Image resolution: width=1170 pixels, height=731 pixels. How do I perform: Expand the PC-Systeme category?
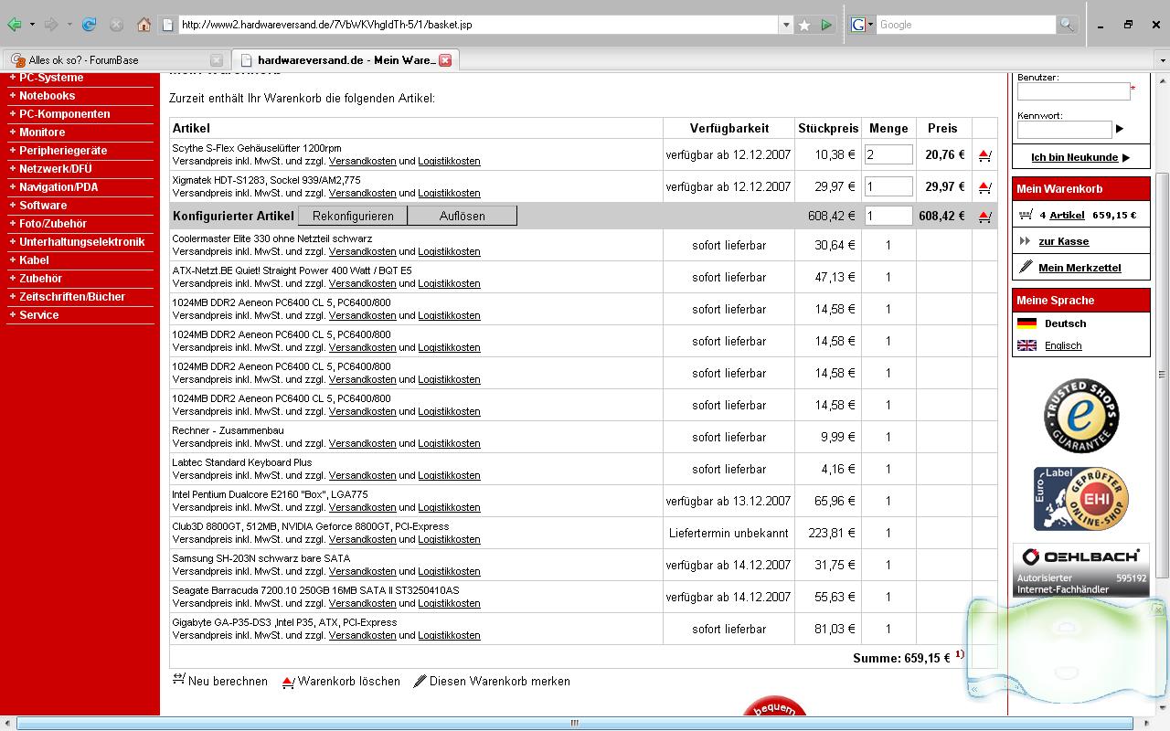pyautogui.click(x=50, y=78)
